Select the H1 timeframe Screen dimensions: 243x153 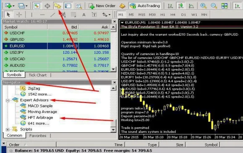coord(163,15)
